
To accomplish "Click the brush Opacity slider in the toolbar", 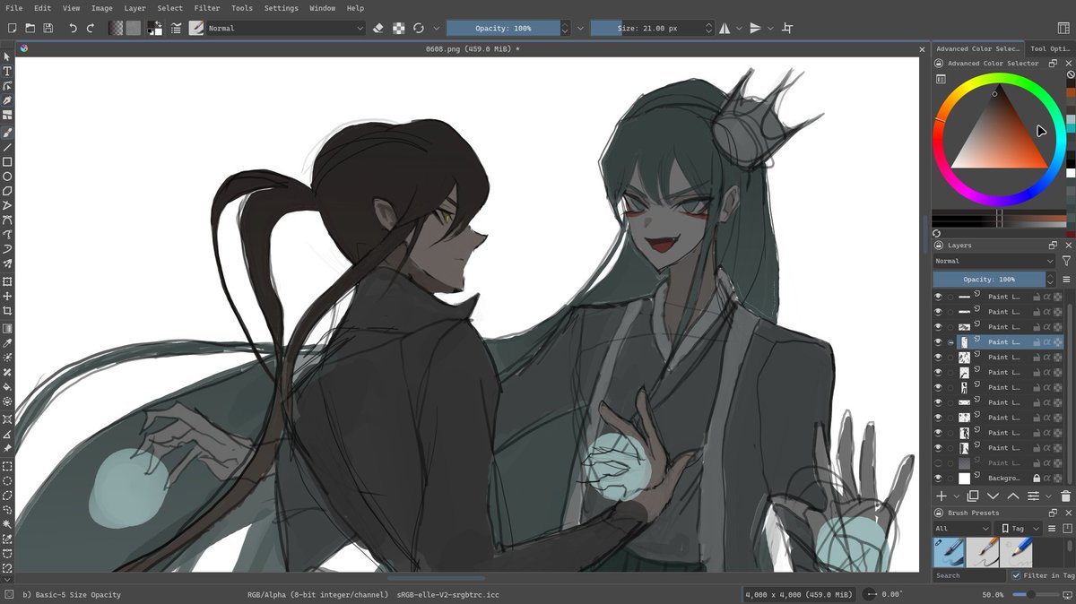I will click(503, 28).
